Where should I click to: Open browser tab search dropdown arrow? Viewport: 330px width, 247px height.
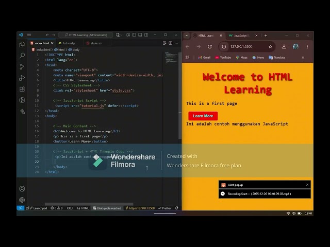click(x=187, y=36)
